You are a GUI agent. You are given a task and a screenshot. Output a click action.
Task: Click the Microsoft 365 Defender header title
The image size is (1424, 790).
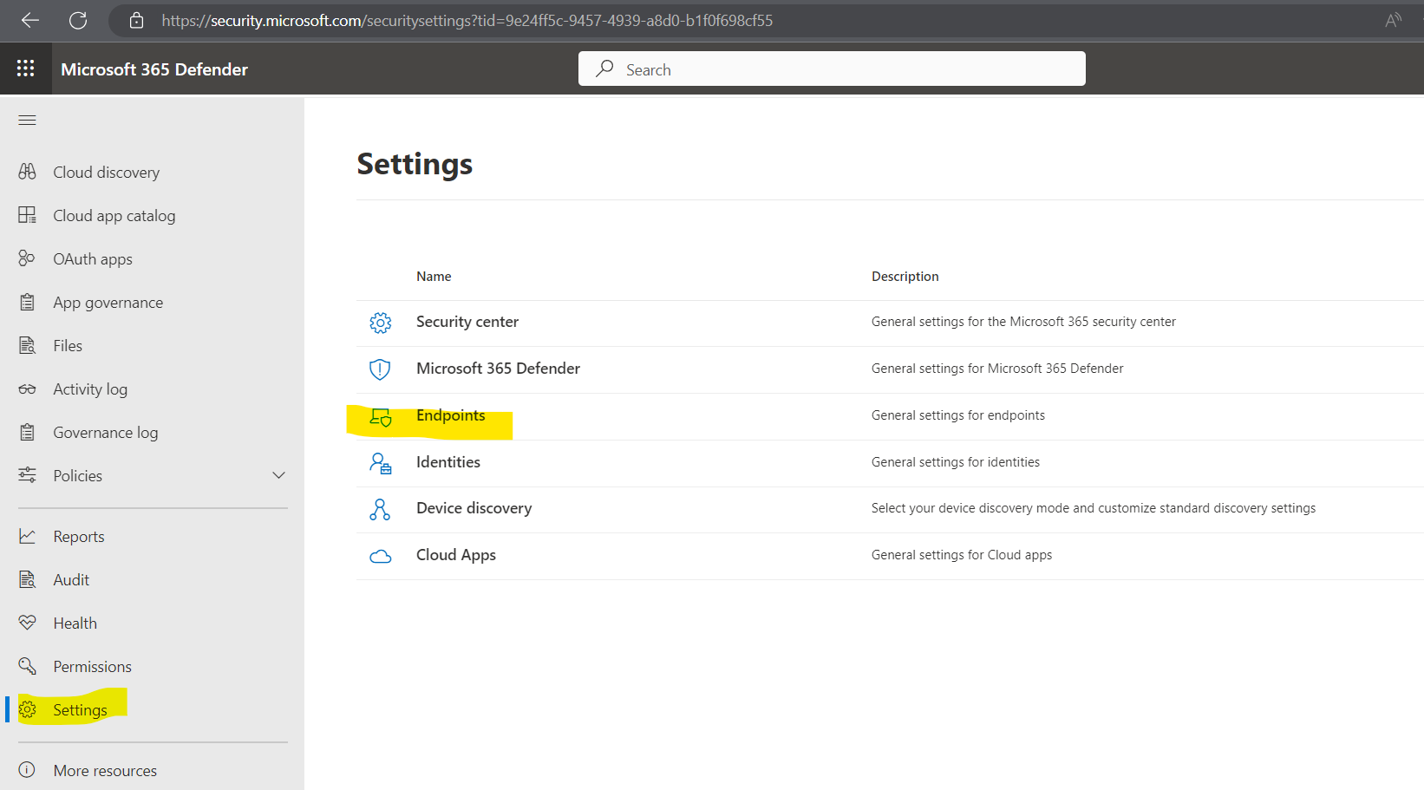[x=154, y=69]
